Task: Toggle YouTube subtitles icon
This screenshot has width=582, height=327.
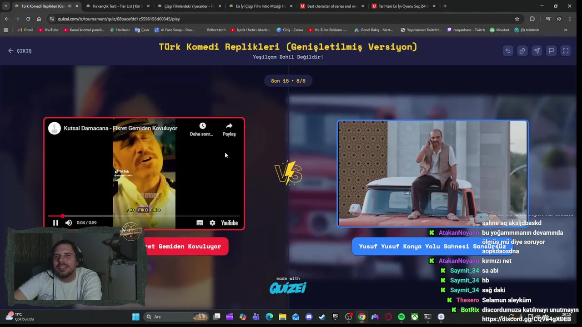Action: click(200, 223)
